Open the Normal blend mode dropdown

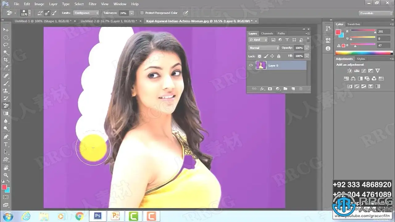[x=264, y=48]
